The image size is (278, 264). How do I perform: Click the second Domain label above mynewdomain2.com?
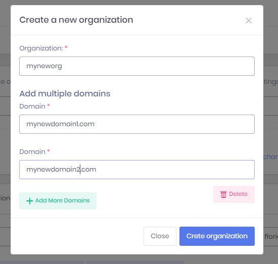pyautogui.click(x=32, y=152)
